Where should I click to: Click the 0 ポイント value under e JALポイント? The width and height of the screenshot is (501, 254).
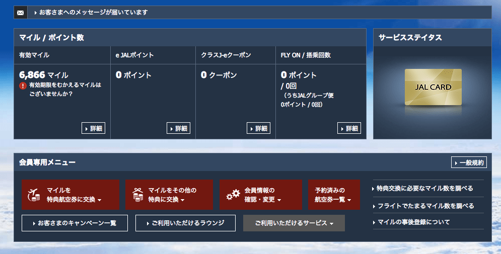[x=133, y=75]
